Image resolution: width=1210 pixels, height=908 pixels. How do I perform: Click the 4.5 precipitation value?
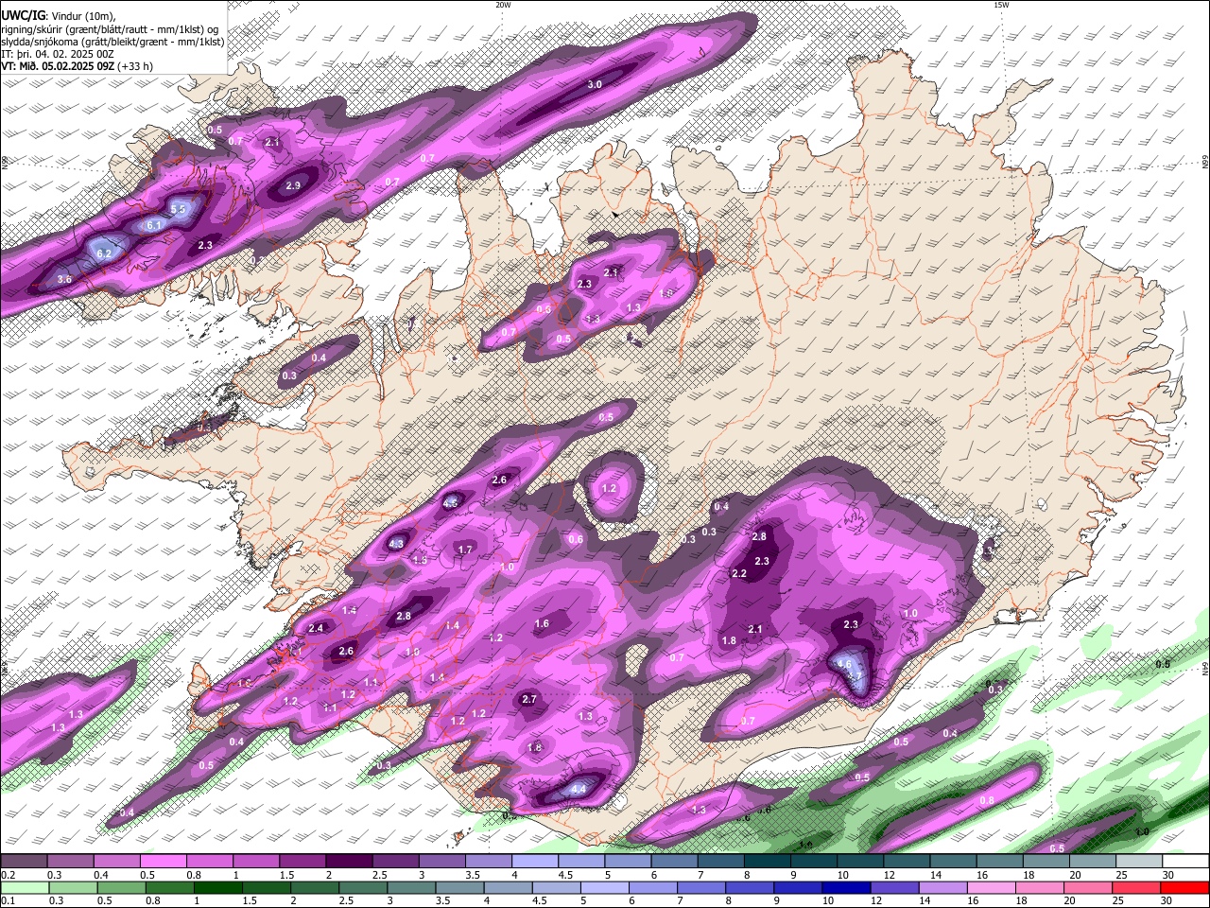450,503
